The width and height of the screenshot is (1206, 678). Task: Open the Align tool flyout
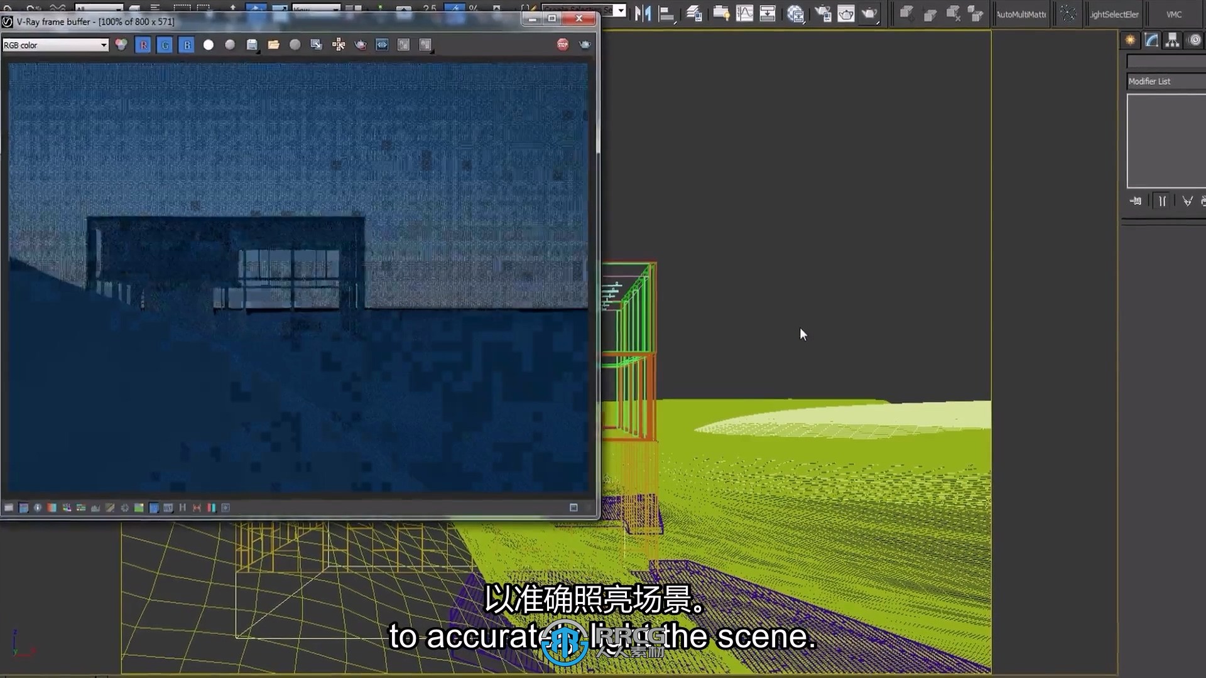point(667,13)
